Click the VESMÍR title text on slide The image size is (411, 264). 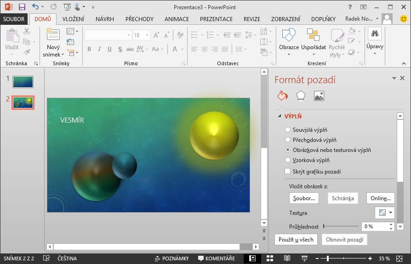pos(72,120)
